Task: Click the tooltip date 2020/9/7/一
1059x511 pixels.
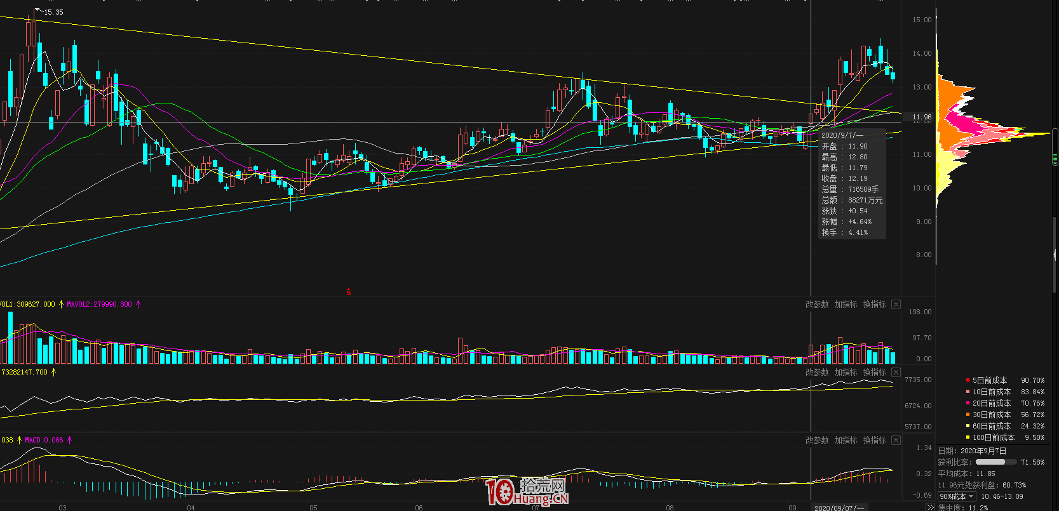Action: pyautogui.click(x=842, y=135)
